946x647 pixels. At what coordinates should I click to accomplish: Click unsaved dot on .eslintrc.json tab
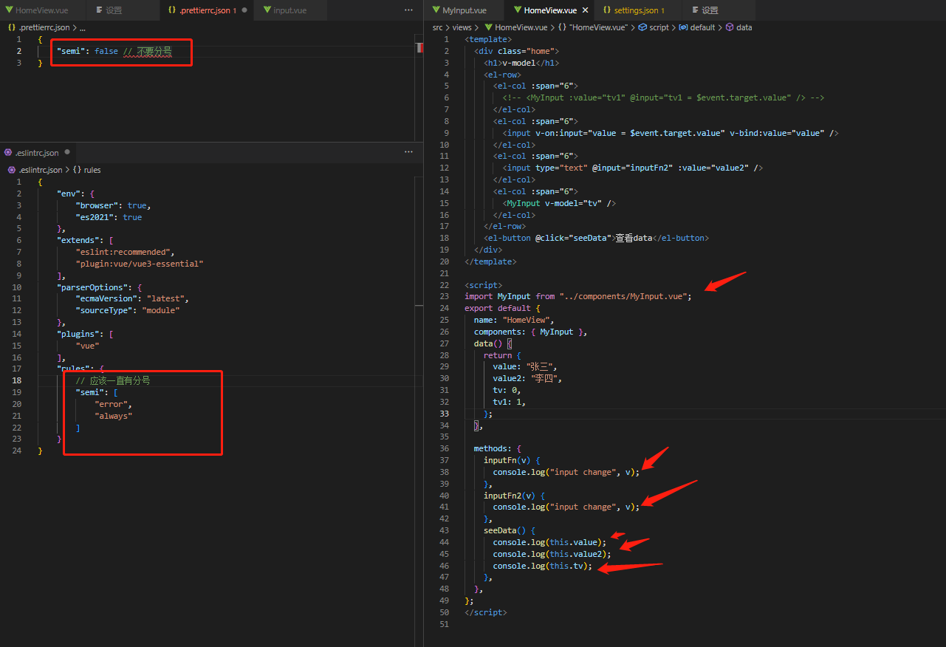(x=67, y=152)
